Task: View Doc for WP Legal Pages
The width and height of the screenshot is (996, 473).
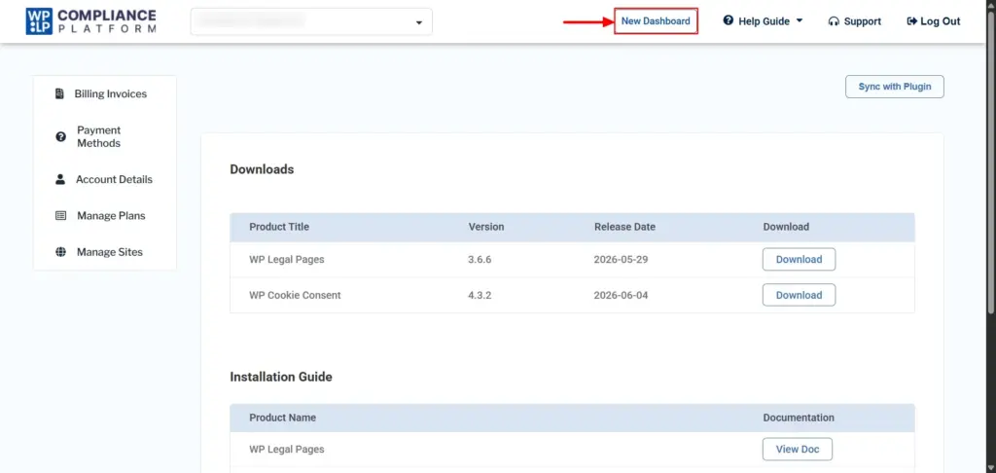Action: coord(798,449)
